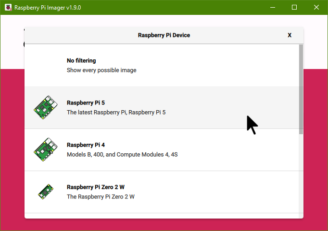Select the Raspberry Pi Zero 2 W heading
Screen dimensions: 328x231
coord(99,187)
